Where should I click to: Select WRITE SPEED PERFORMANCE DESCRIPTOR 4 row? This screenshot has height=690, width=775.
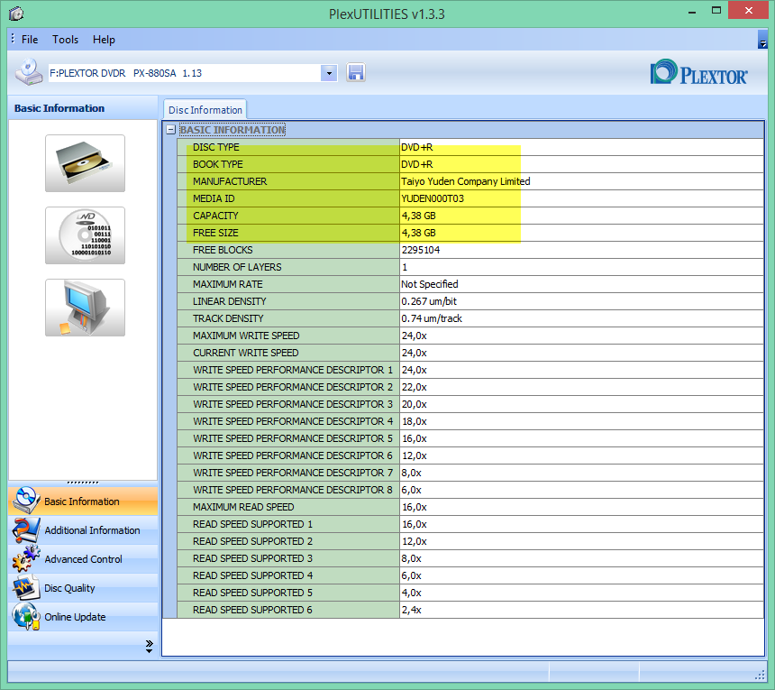click(x=470, y=421)
